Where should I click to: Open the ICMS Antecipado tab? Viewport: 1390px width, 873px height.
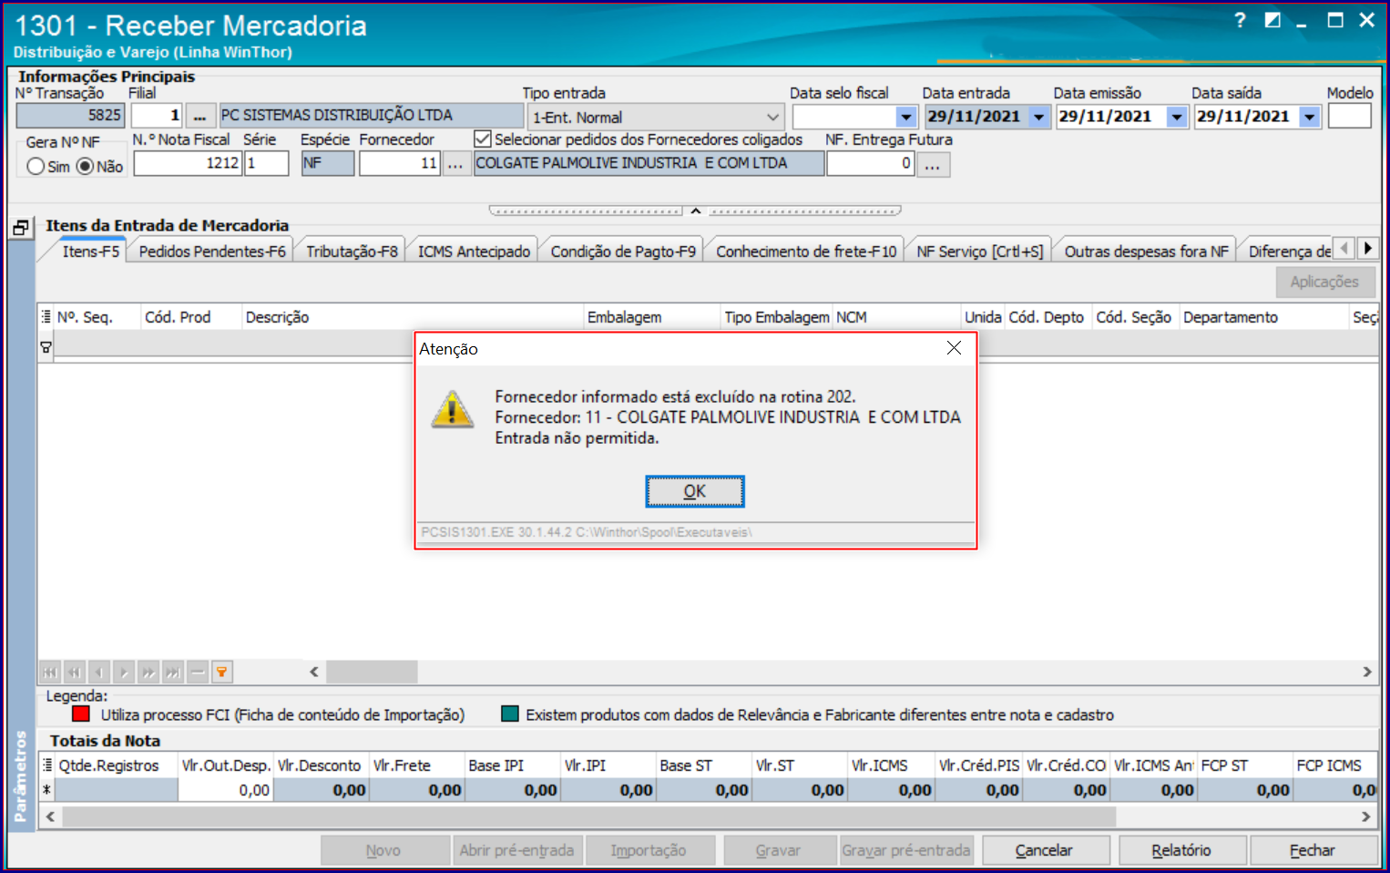tap(474, 252)
